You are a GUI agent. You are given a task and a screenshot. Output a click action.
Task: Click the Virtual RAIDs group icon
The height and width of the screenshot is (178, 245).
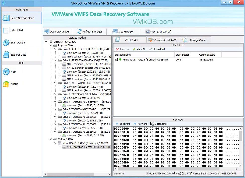[55, 139]
